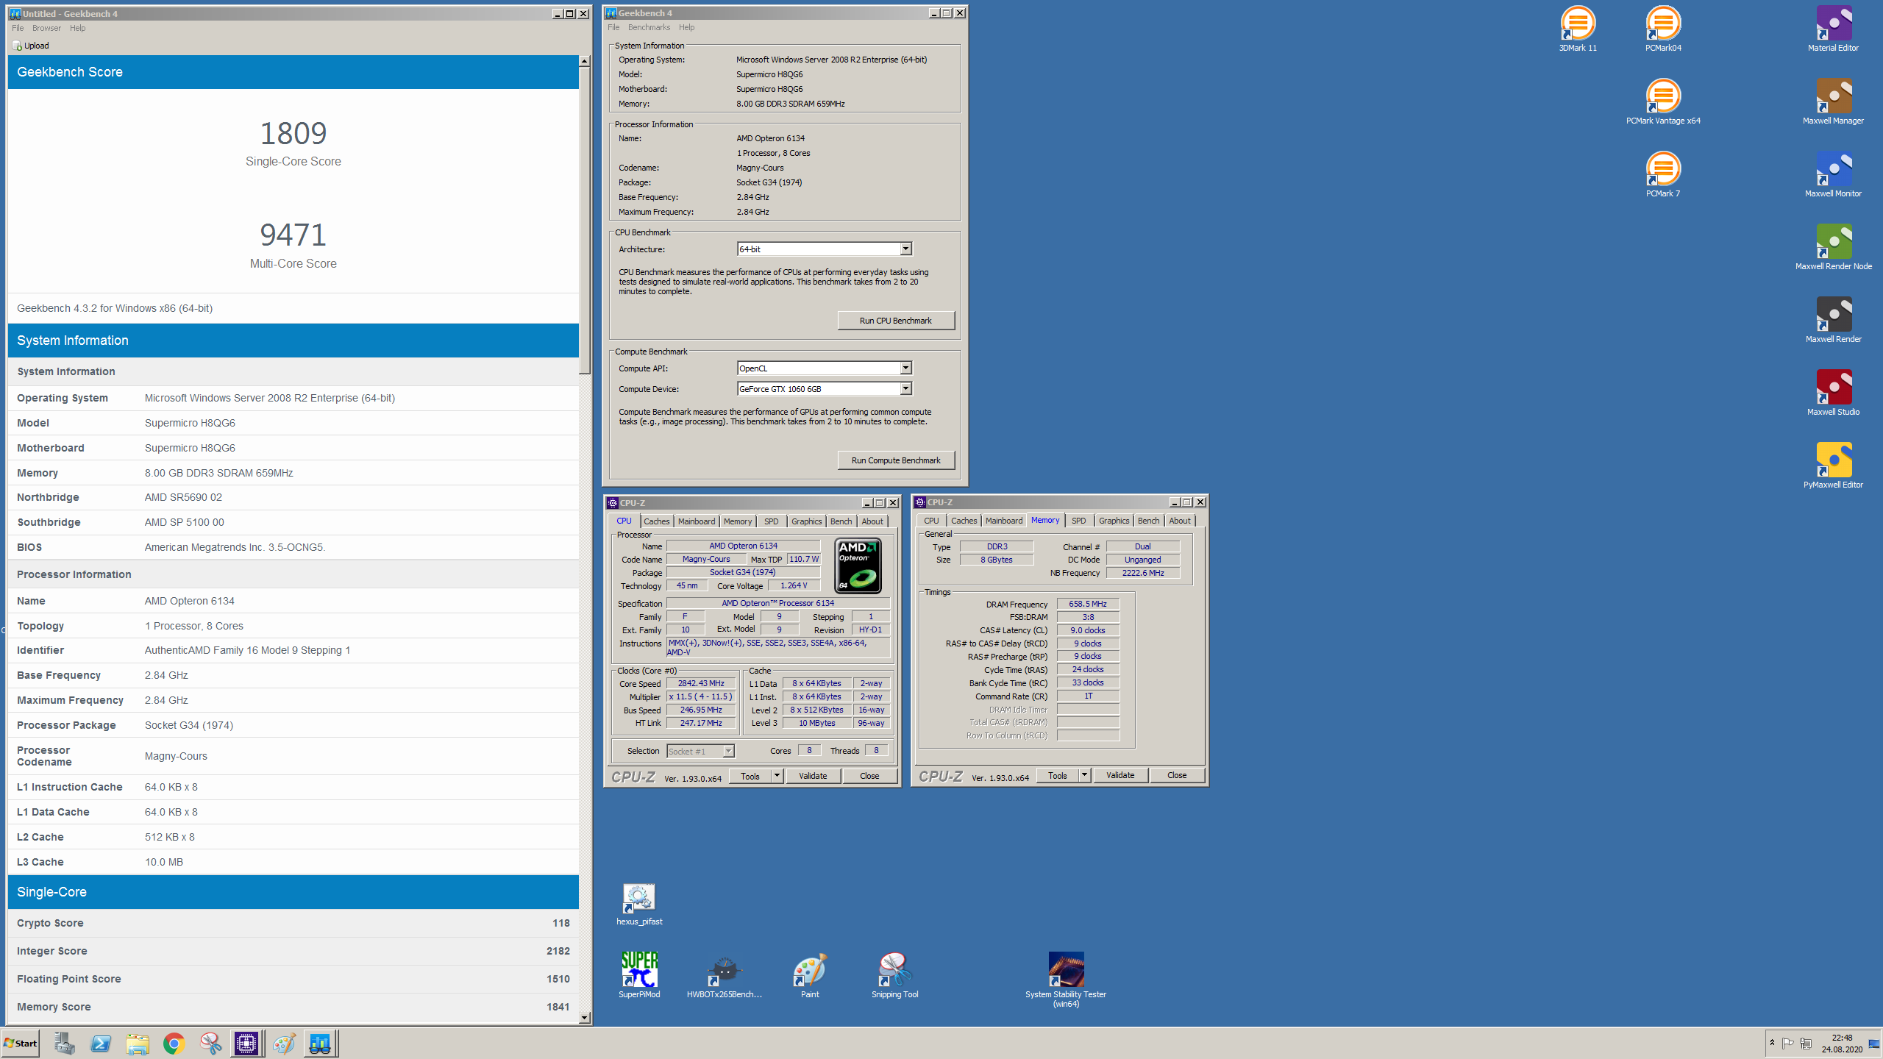Open the Maxwell Studio desktop icon

(1833, 393)
